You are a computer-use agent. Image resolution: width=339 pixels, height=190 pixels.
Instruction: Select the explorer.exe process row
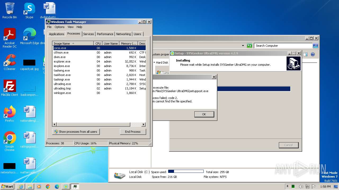(99, 61)
